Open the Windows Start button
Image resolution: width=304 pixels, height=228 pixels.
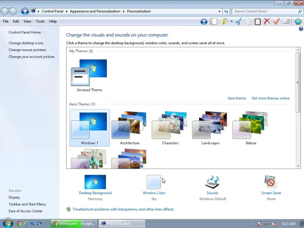pyautogui.click(x=8, y=223)
